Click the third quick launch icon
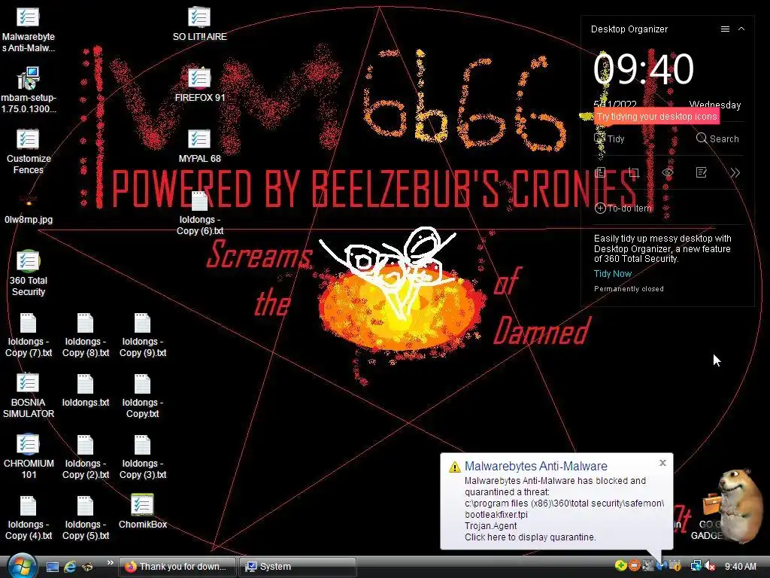This screenshot has height=578, width=770. click(x=87, y=567)
